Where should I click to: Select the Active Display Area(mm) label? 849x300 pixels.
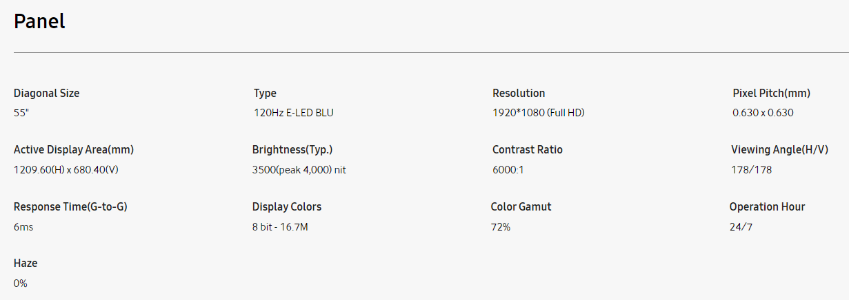(74, 150)
